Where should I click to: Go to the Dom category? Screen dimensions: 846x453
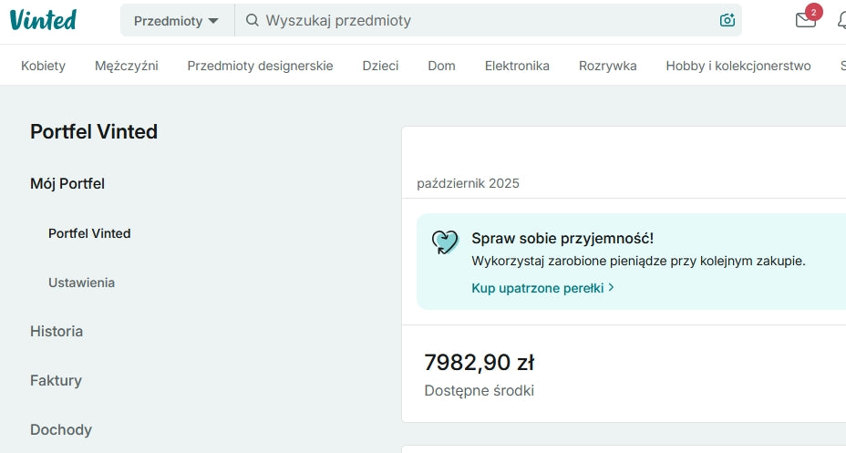click(441, 66)
